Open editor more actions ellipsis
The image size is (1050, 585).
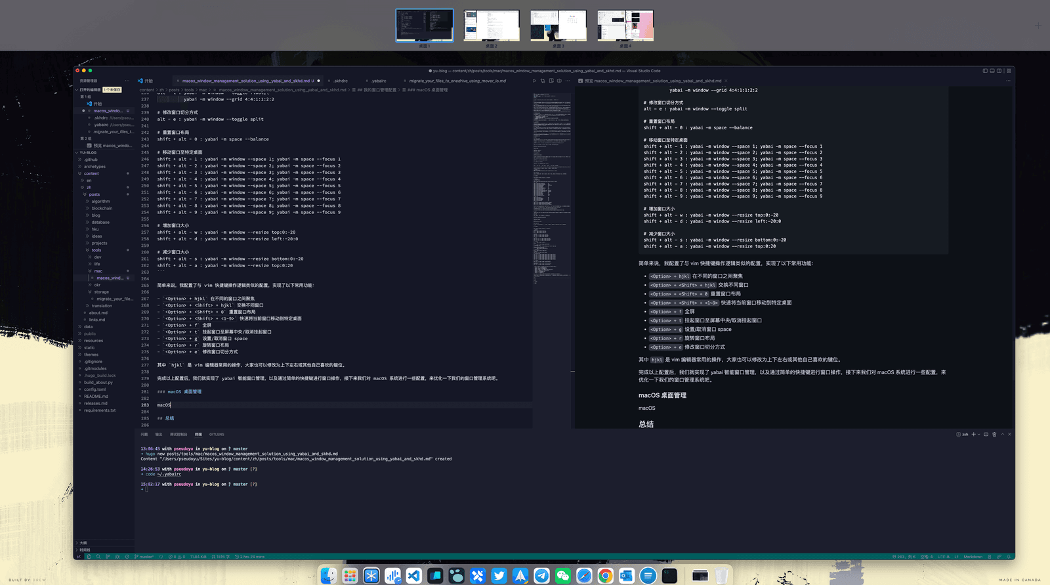pyautogui.click(x=568, y=81)
